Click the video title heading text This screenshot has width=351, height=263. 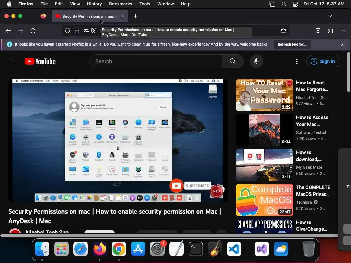point(114,216)
